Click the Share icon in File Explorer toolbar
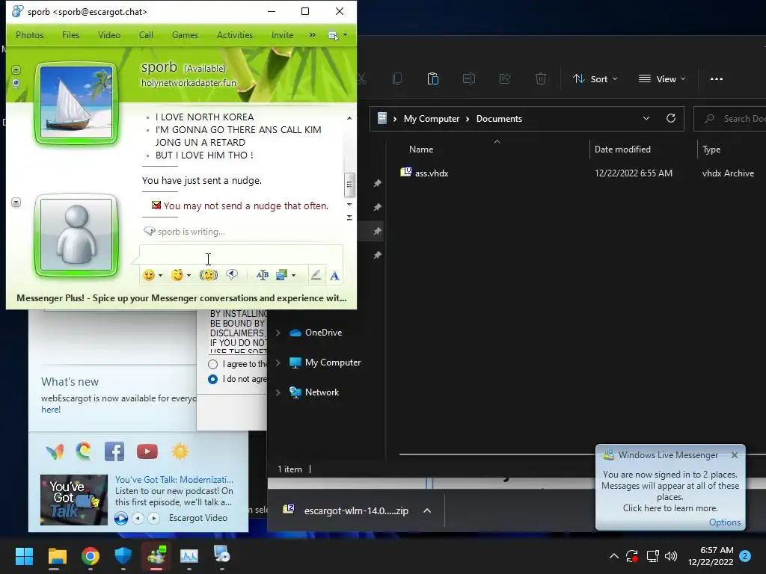The image size is (766, 574). click(x=505, y=78)
